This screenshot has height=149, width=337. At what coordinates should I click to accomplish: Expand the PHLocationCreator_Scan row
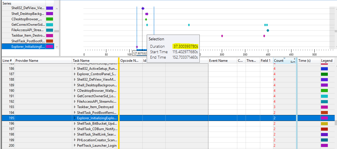(75, 140)
